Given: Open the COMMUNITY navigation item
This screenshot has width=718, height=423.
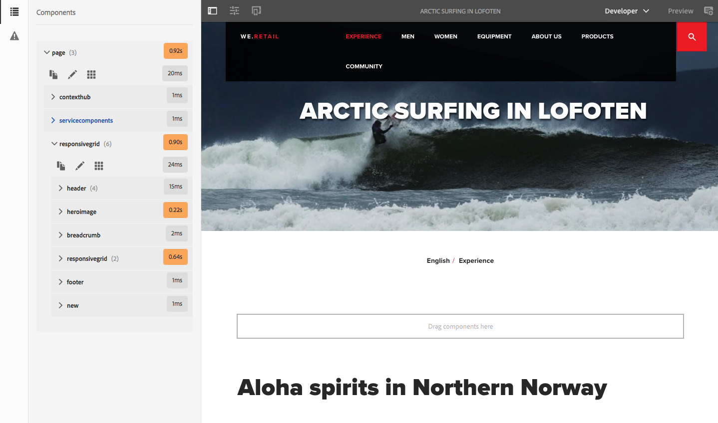Looking at the screenshot, I should 364,66.
